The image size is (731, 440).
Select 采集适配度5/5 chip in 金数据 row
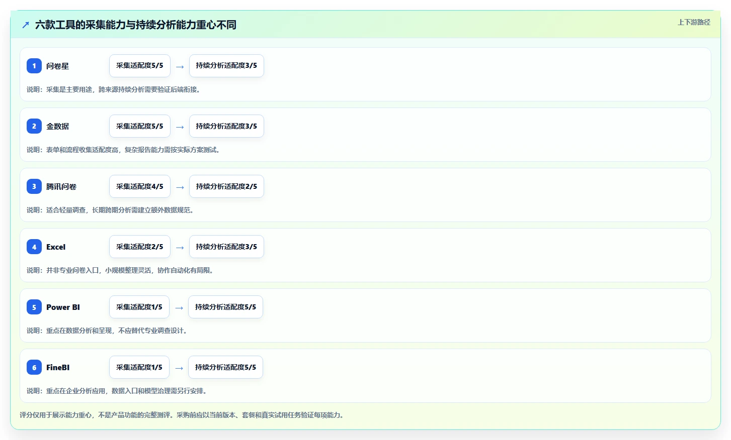pyautogui.click(x=140, y=126)
